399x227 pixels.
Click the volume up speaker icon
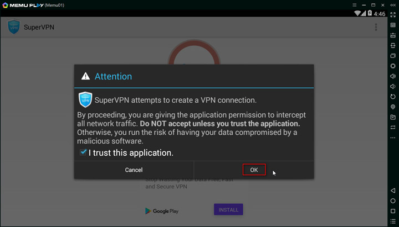click(x=393, y=76)
